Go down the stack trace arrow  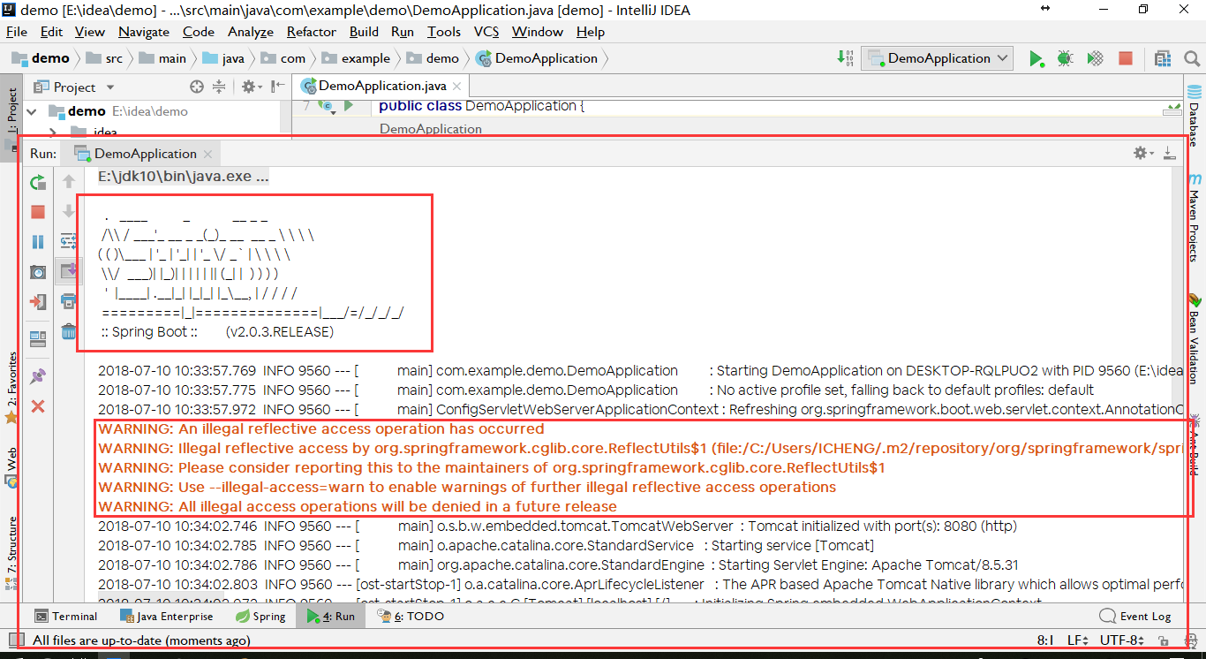[69, 212]
